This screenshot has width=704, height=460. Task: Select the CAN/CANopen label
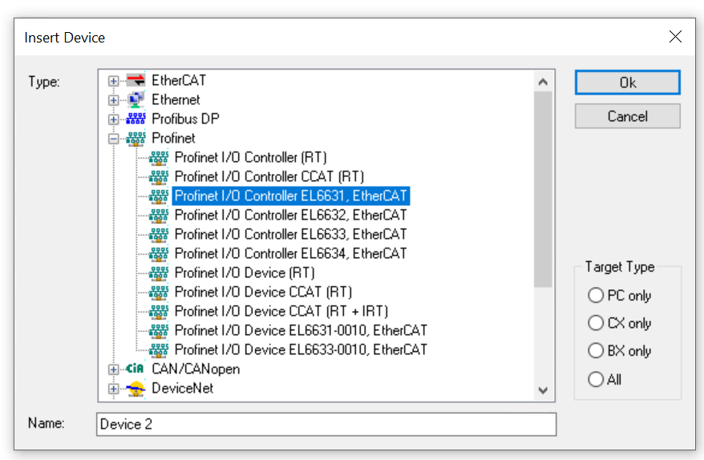pyautogui.click(x=196, y=369)
